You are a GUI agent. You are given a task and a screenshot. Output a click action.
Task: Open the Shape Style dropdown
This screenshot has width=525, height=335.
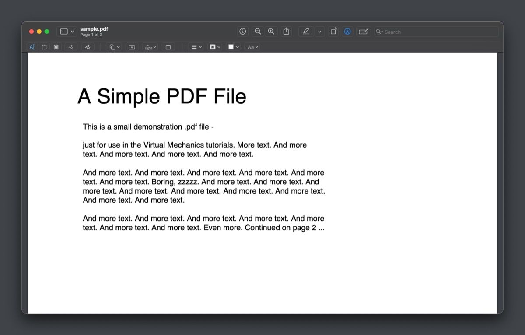tap(196, 47)
